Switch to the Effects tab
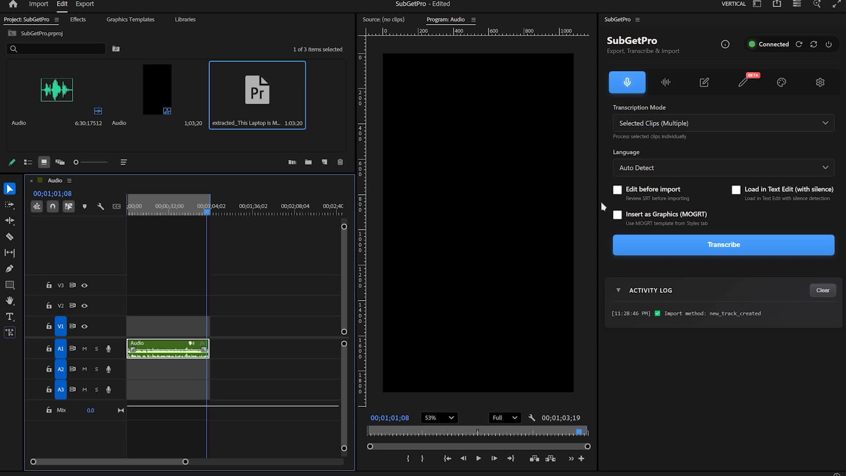Image resolution: width=846 pixels, height=476 pixels. (x=78, y=19)
